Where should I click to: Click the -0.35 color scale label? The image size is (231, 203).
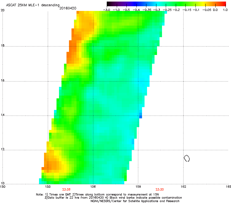point(147,10)
